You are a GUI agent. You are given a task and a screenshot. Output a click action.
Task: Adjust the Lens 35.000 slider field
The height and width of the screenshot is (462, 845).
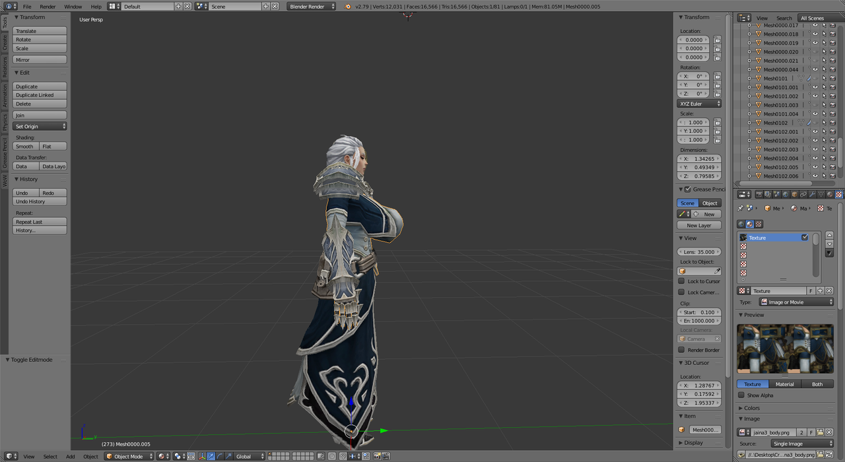pos(699,251)
